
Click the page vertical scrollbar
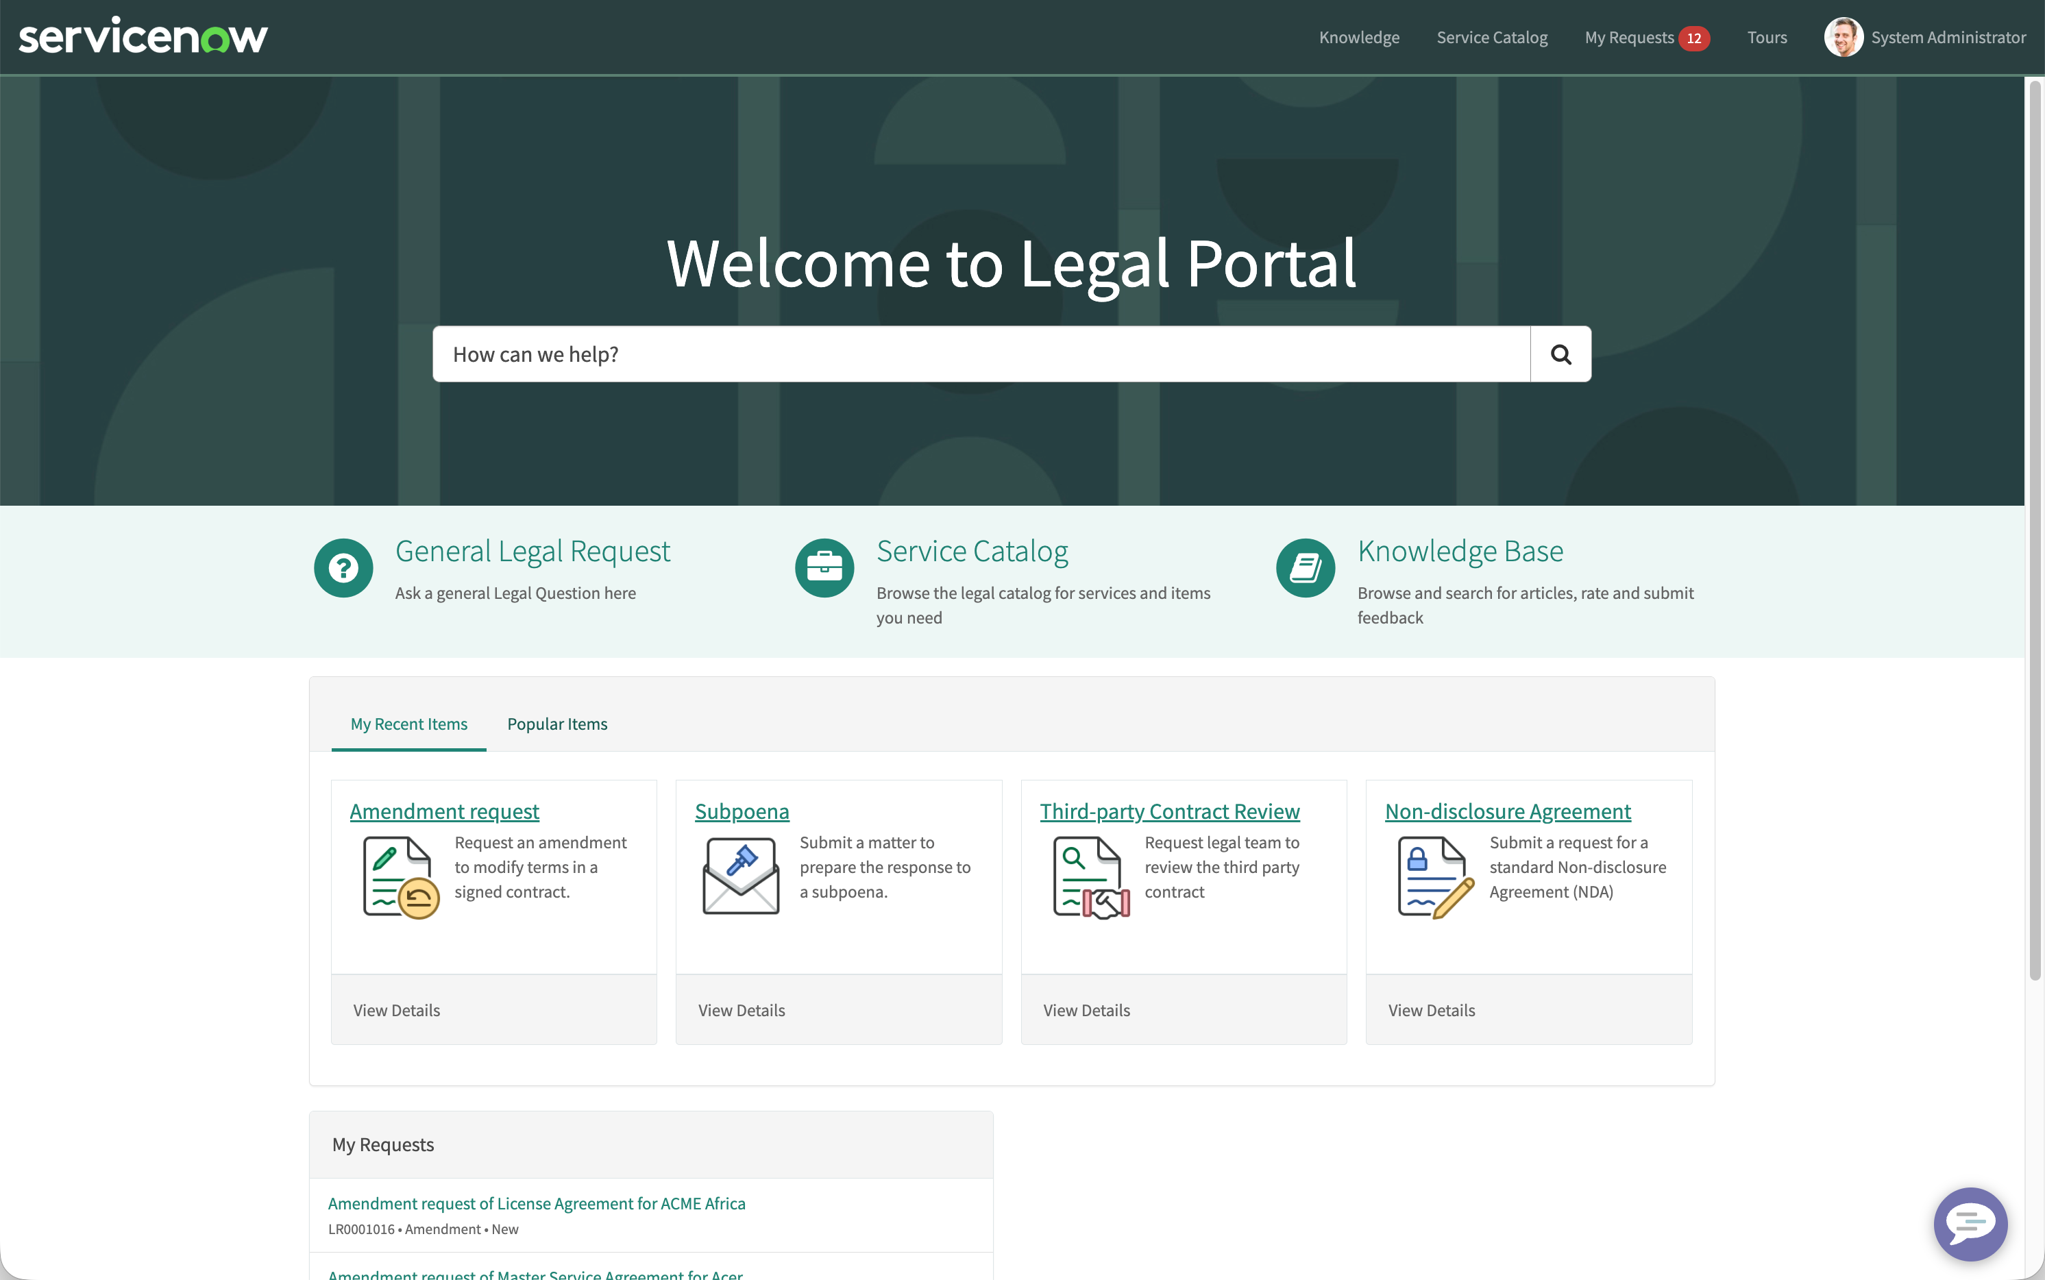point(2035,530)
